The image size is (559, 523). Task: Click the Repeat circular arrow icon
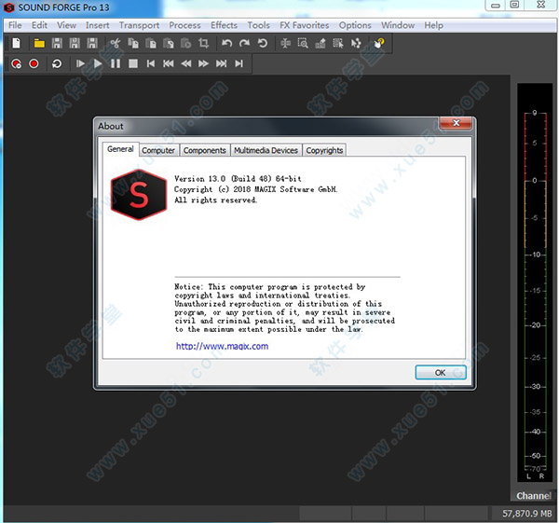263,44
